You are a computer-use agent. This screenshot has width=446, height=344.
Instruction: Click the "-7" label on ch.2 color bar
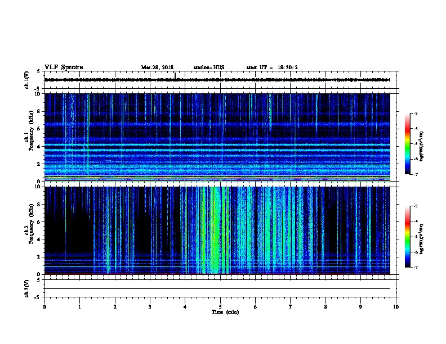click(415, 267)
